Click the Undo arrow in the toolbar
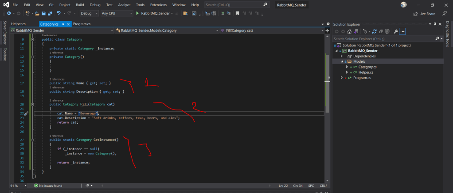This screenshot has height=193, width=453. (59, 14)
